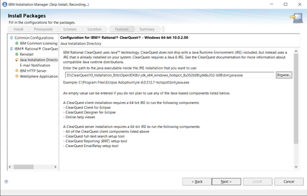Click the tree panel's right scroll arrow
This screenshot has width=307, height=196.
pos(55,167)
